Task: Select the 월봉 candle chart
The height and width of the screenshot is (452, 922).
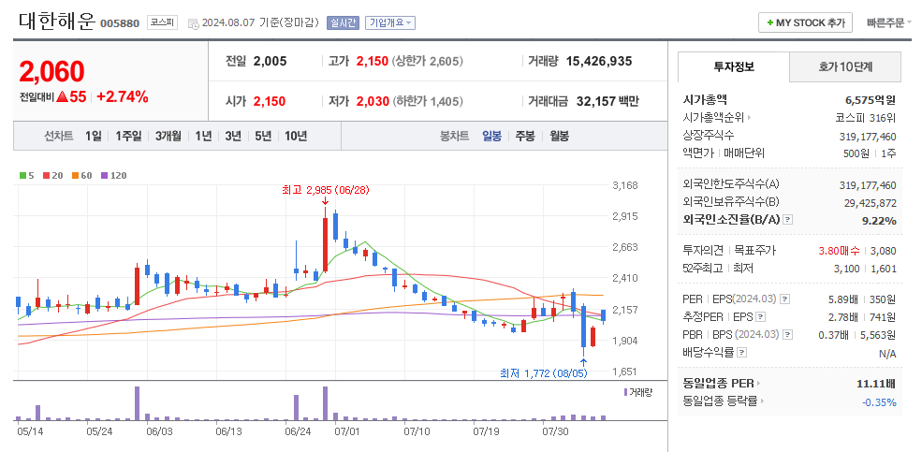Action: click(559, 137)
